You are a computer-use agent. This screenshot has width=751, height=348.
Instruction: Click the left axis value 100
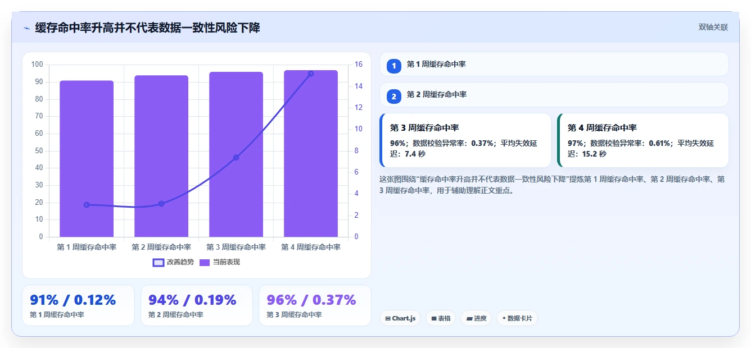(x=37, y=65)
